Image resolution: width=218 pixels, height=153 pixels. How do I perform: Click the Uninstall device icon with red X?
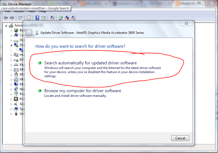pyautogui.click(x=67, y=18)
